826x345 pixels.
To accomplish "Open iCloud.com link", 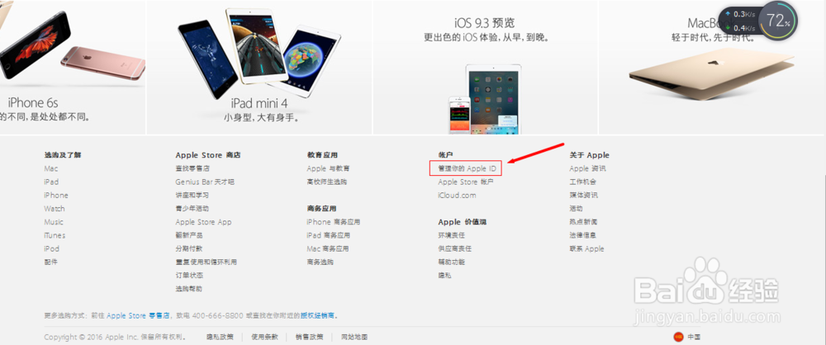I will [x=457, y=196].
